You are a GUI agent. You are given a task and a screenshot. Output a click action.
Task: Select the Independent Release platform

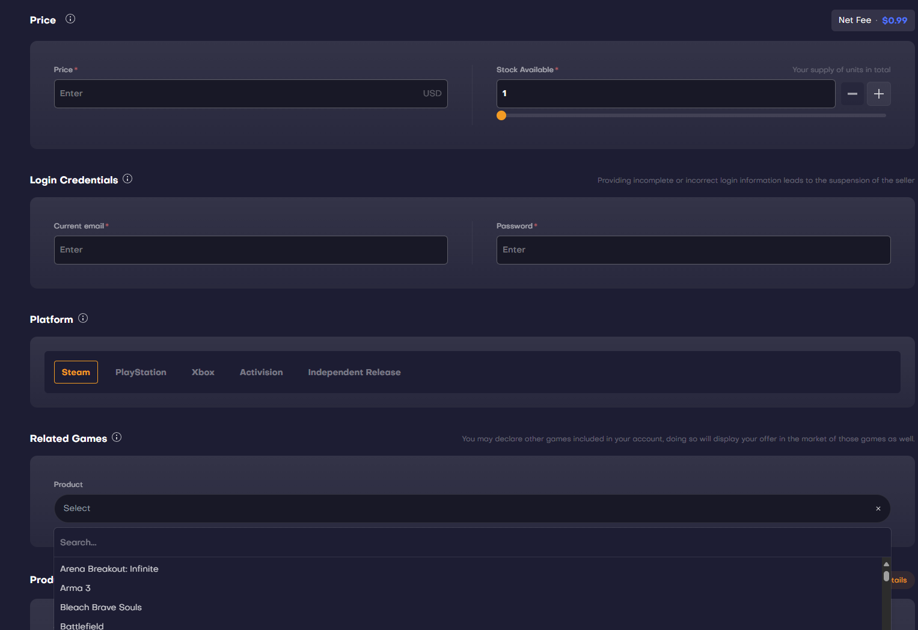354,372
